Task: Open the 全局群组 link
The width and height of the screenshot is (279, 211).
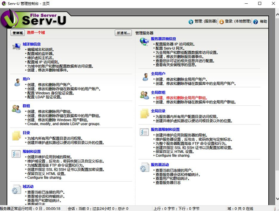Action: [158, 93]
